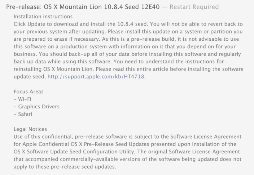Image resolution: width=254 pixels, height=175 pixels.
Task: Click the Legal Notices heading
Action: [x=30, y=129]
